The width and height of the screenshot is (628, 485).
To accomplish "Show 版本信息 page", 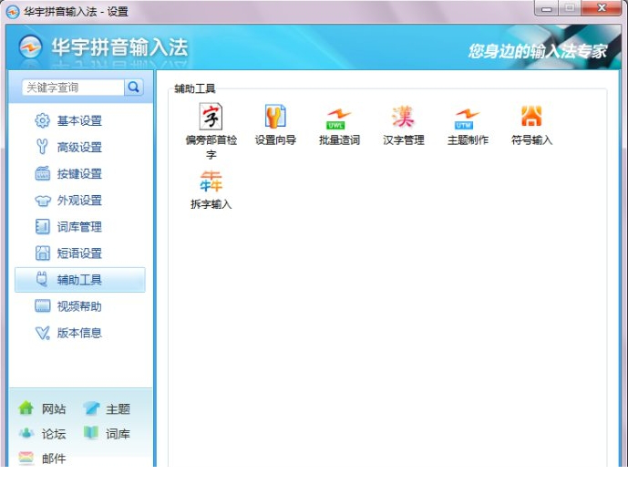I will (x=80, y=333).
